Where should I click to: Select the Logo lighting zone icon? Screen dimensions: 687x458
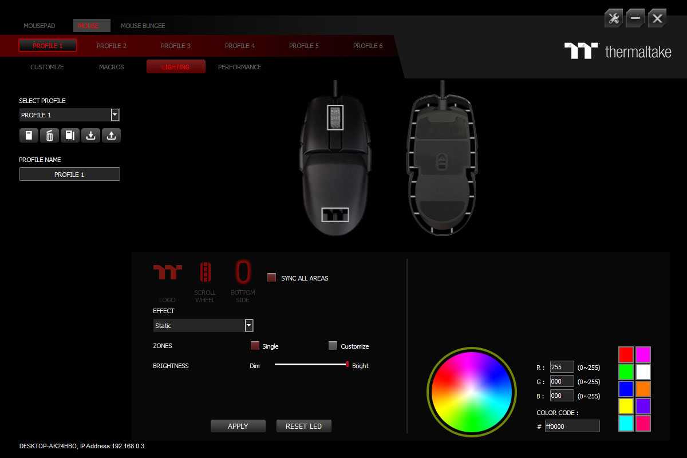(167, 272)
